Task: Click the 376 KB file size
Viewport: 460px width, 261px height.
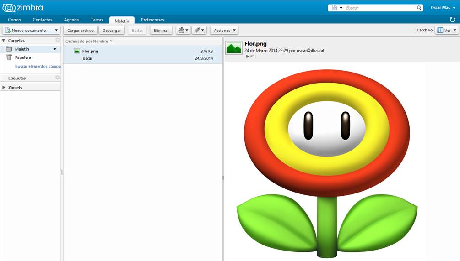Action: coord(206,51)
